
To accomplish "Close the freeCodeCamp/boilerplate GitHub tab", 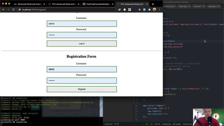I will pos(113,4).
